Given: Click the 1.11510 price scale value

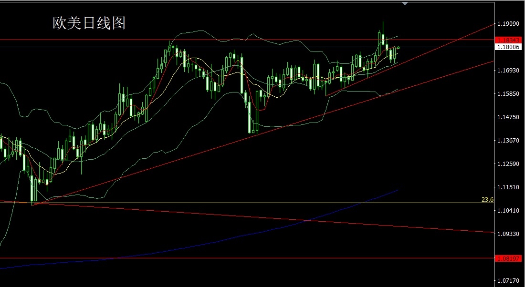Looking at the screenshot, I should tap(508, 187).
